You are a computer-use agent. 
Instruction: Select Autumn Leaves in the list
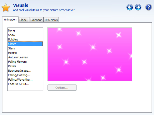pyautogui.click(x=18, y=57)
